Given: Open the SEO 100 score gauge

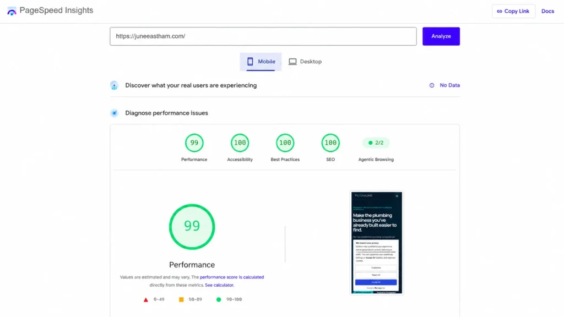Looking at the screenshot, I should coord(330,143).
